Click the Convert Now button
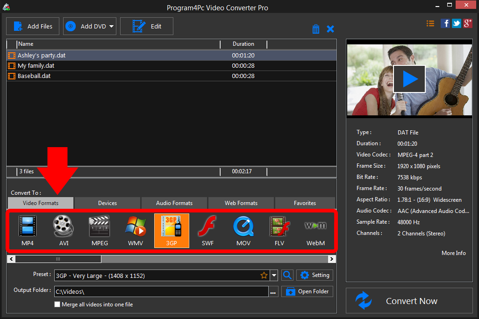The height and width of the screenshot is (319, 479). tap(409, 301)
